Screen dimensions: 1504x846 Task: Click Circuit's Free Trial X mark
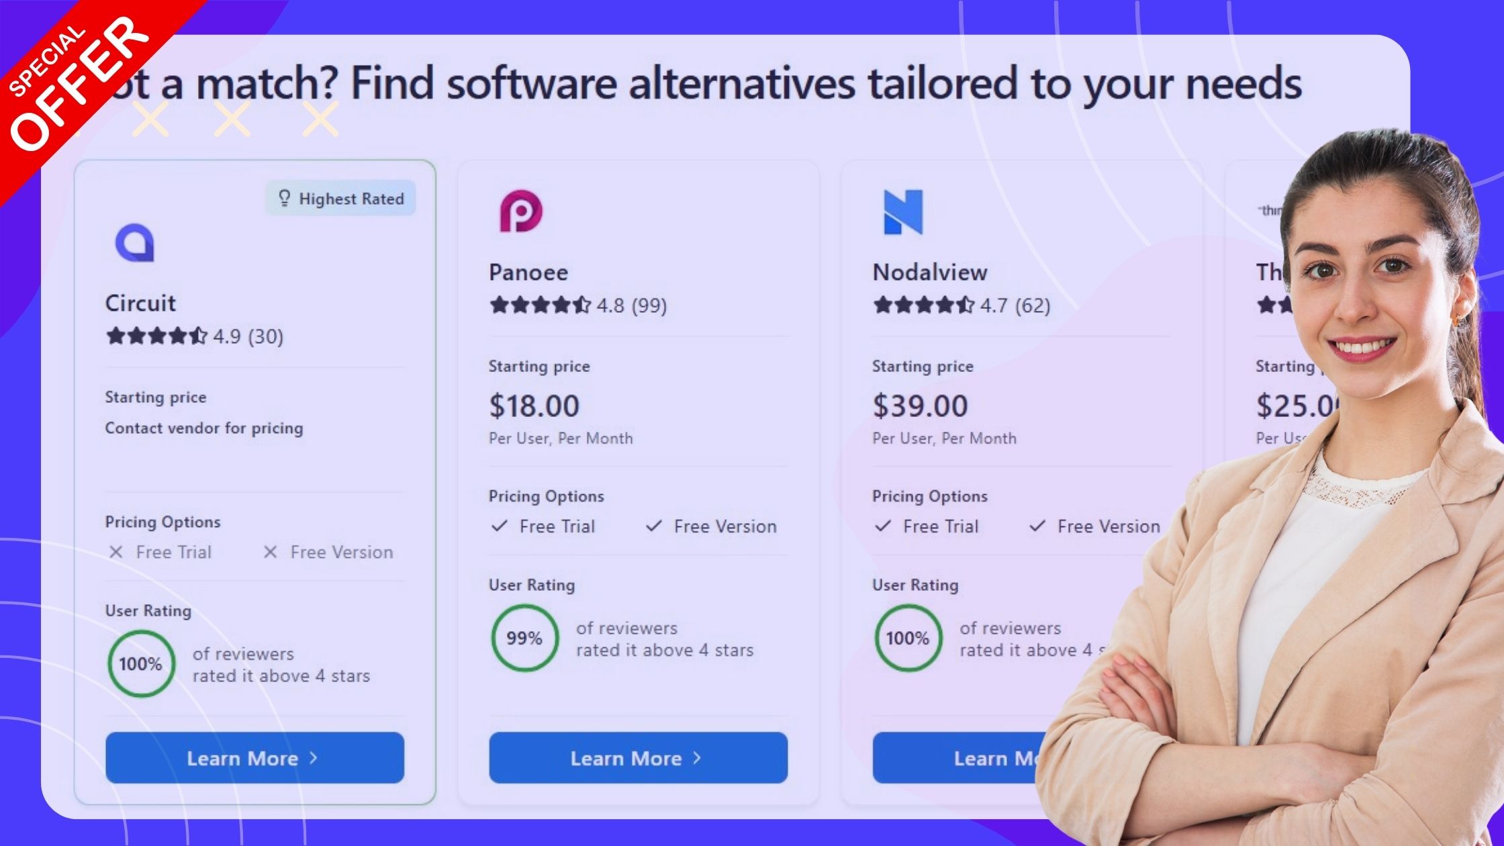coord(116,552)
